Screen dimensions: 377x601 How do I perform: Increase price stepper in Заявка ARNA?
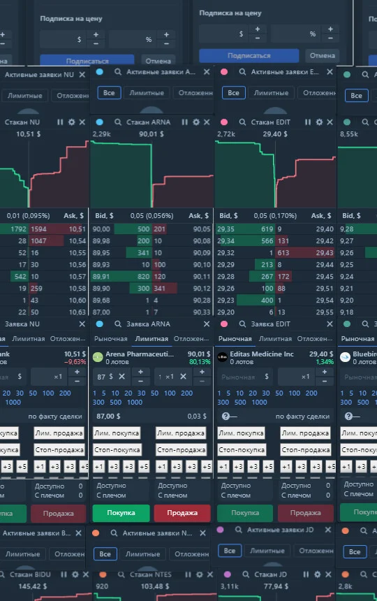(140, 372)
